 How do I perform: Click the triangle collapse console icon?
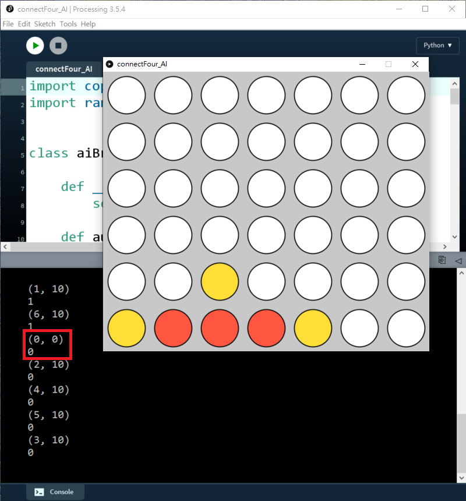coord(458,260)
